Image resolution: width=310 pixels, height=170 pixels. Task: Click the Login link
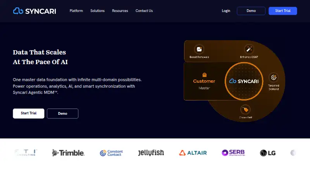tap(226, 11)
